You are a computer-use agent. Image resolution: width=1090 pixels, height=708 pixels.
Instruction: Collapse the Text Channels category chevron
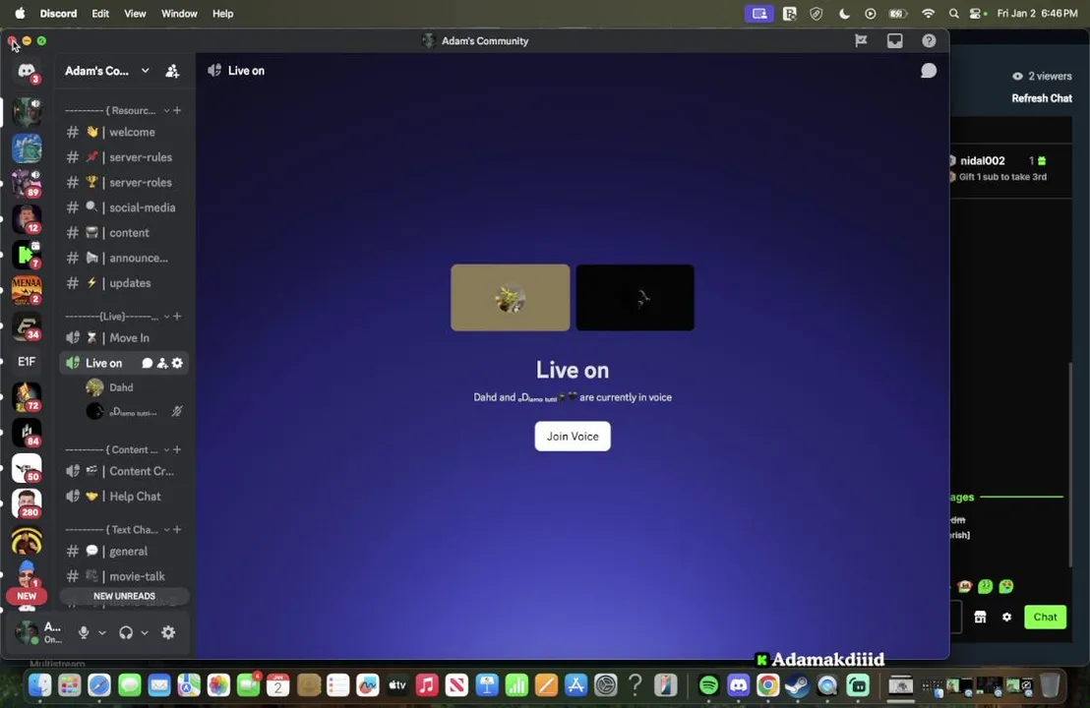[x=166, y=529]
